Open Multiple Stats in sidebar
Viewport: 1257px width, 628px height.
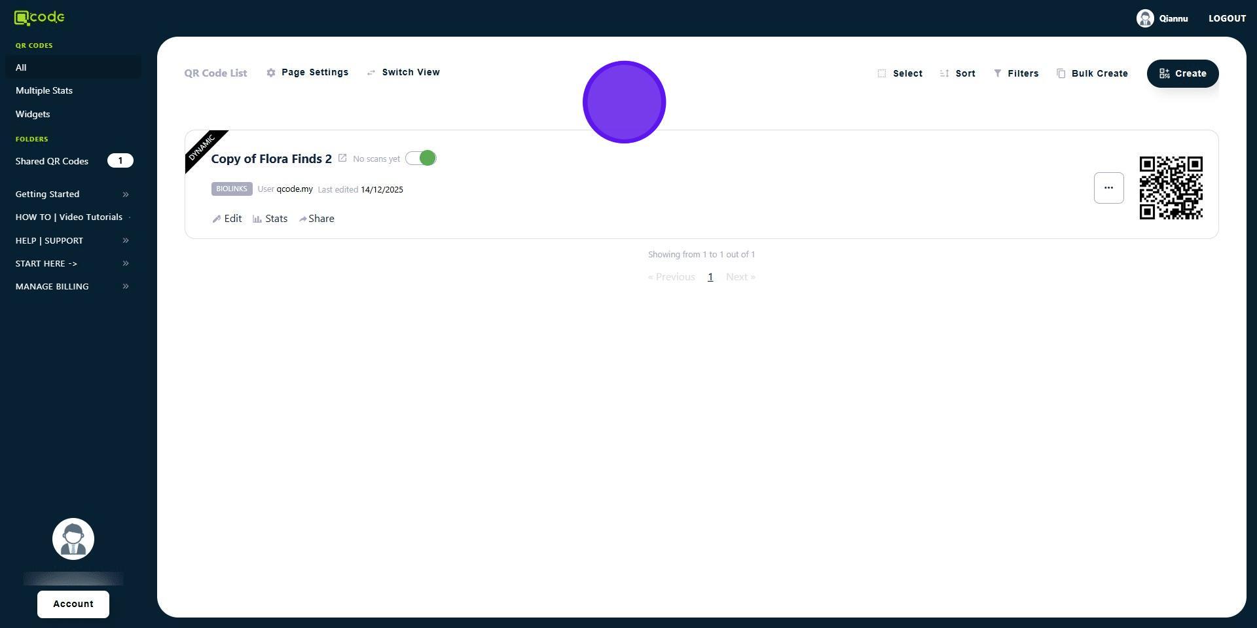point(44,90)
